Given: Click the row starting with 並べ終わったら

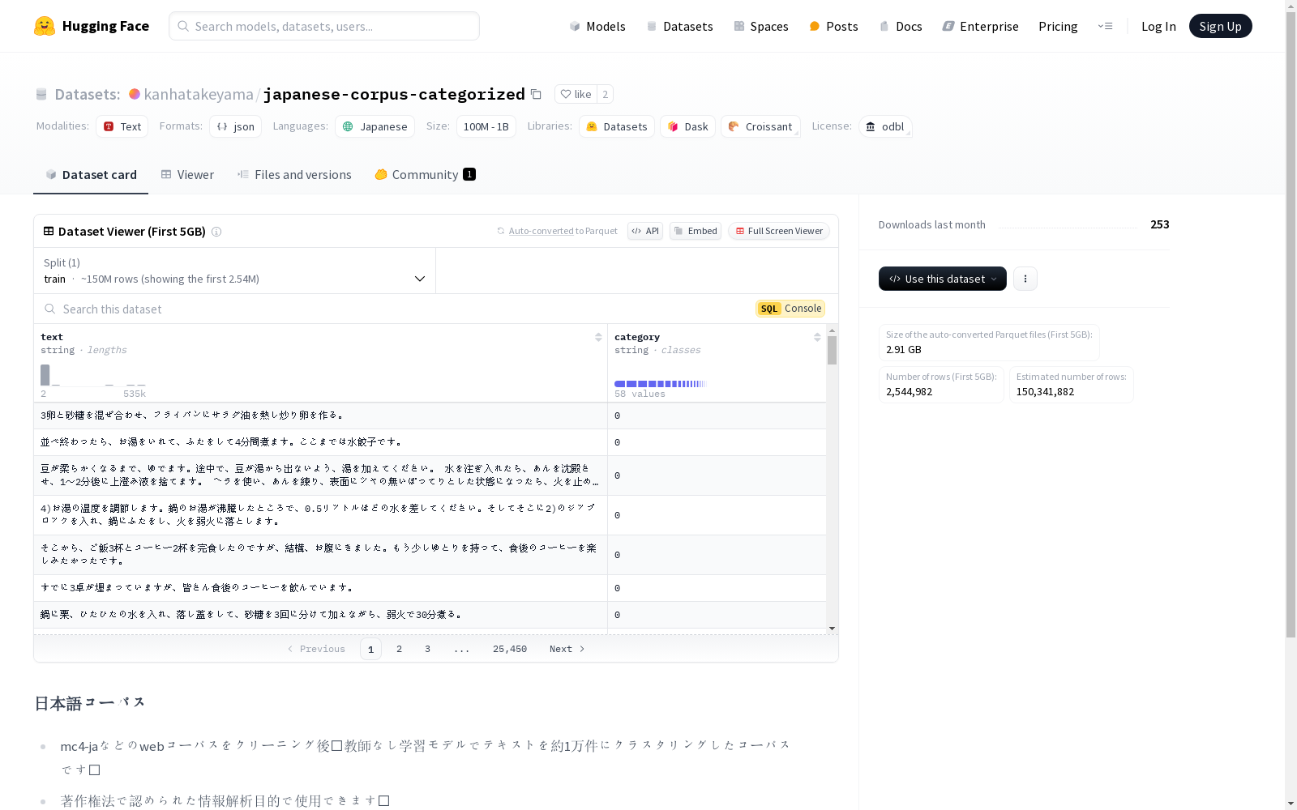Looking at the screenshot, I should point(430,442).
